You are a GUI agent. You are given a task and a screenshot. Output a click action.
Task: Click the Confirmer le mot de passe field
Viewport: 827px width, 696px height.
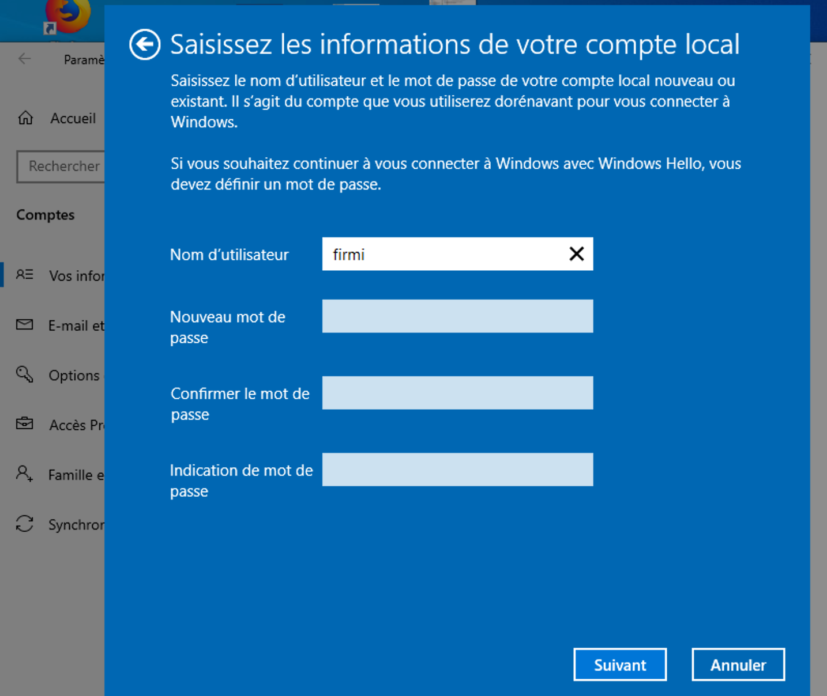[x=457, y=393]
